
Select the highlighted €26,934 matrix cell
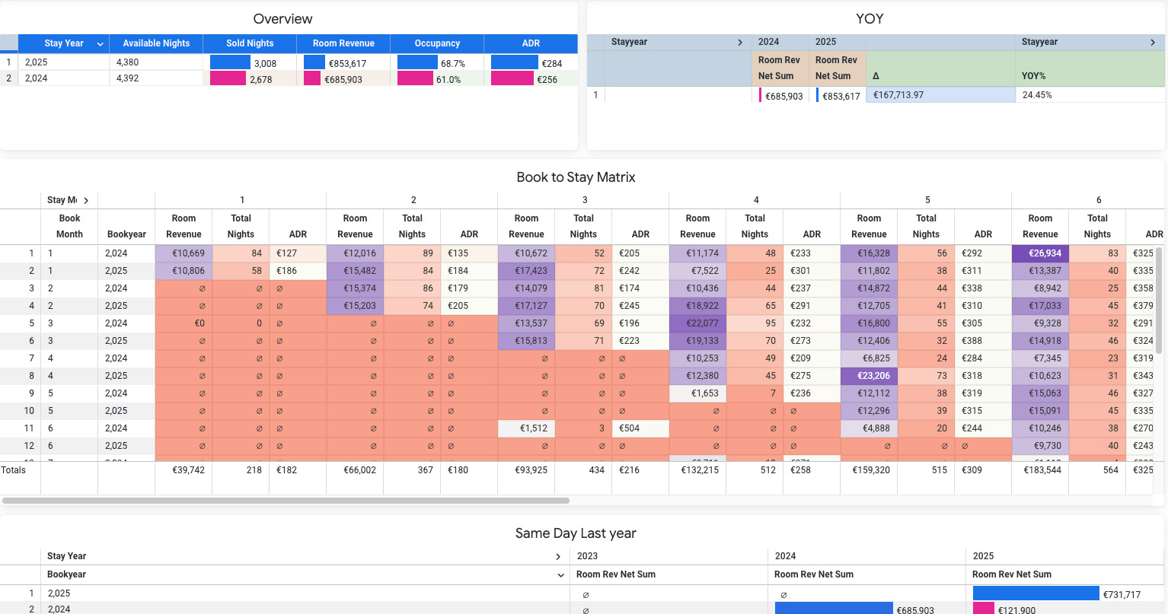(1040, 253)
